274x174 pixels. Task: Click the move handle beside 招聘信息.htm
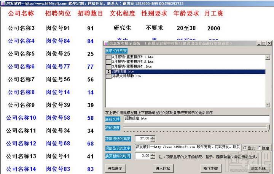tap(108, 71)
